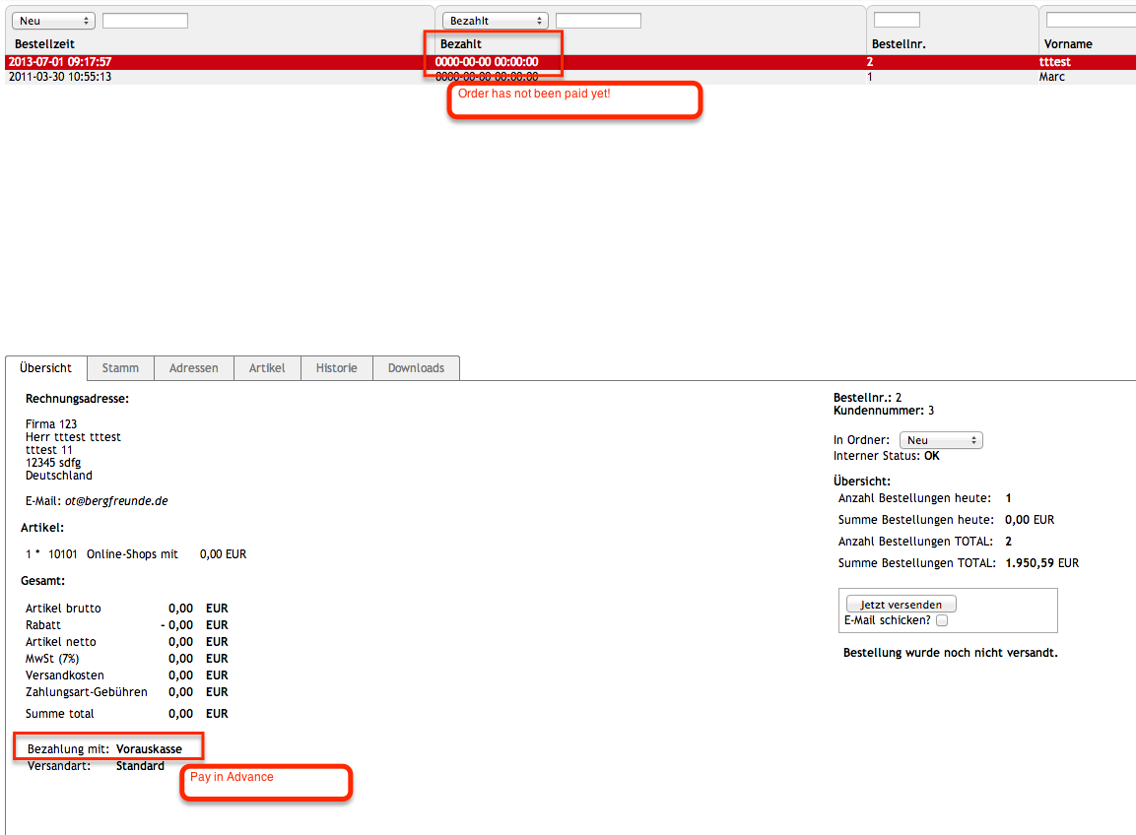1136x835 pixels.
Task: Click the search field beside Neu dropdown
Action: (145, 21)
